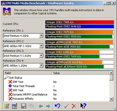Click the red Integer iSSE2 7985 bar

pos(80,22)
